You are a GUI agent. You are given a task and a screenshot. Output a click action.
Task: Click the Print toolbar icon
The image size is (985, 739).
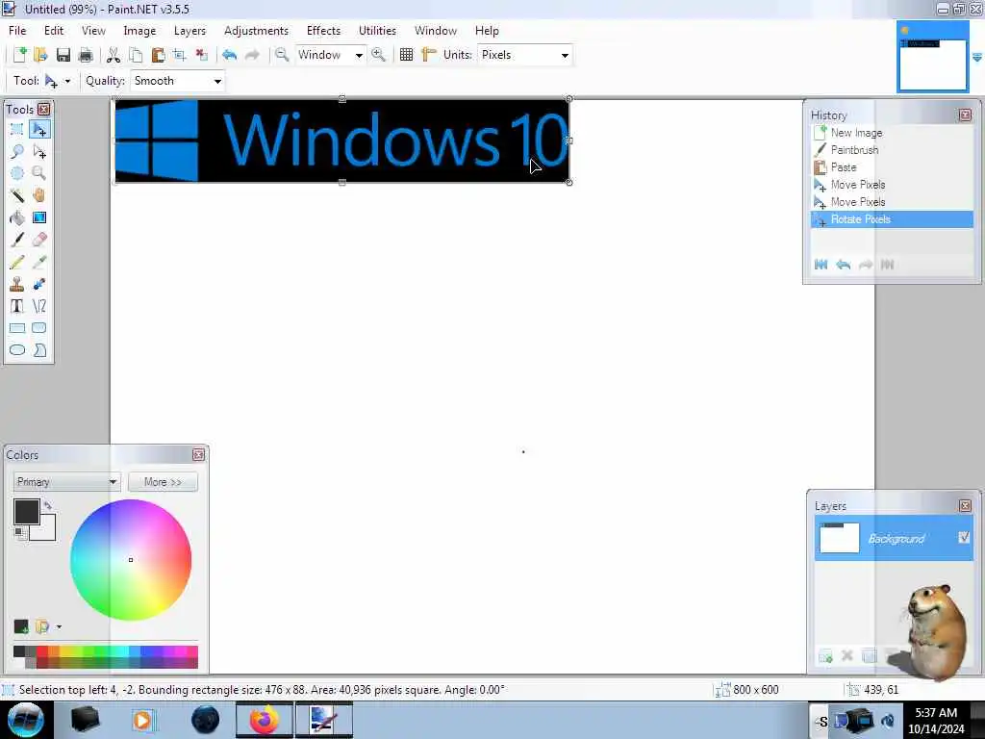click(86, 55)
